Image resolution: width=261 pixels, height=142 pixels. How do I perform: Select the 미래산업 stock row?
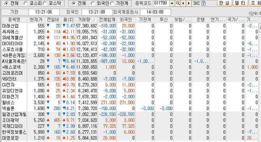tap(130, 26)
